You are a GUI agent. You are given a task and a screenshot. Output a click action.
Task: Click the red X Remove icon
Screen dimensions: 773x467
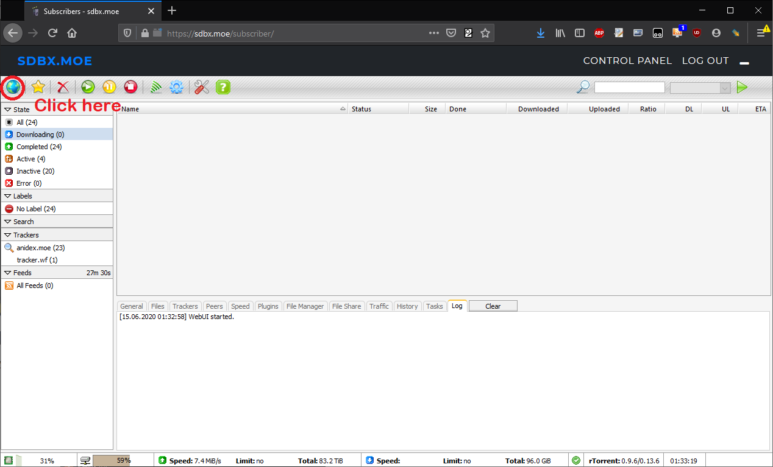[x=63, y=88]
